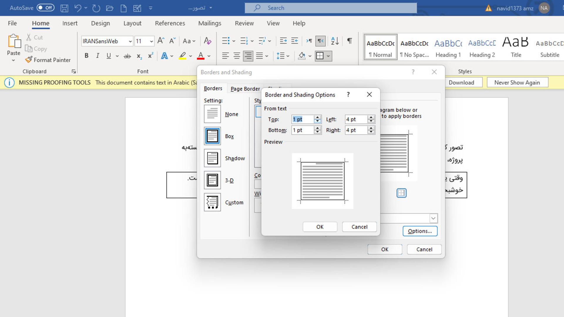Toggle the AutoSave switch

pos(46,8)
